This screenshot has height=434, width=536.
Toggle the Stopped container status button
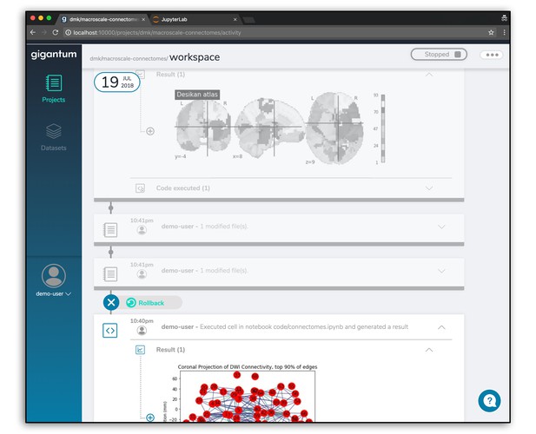[x=439, y=55]
